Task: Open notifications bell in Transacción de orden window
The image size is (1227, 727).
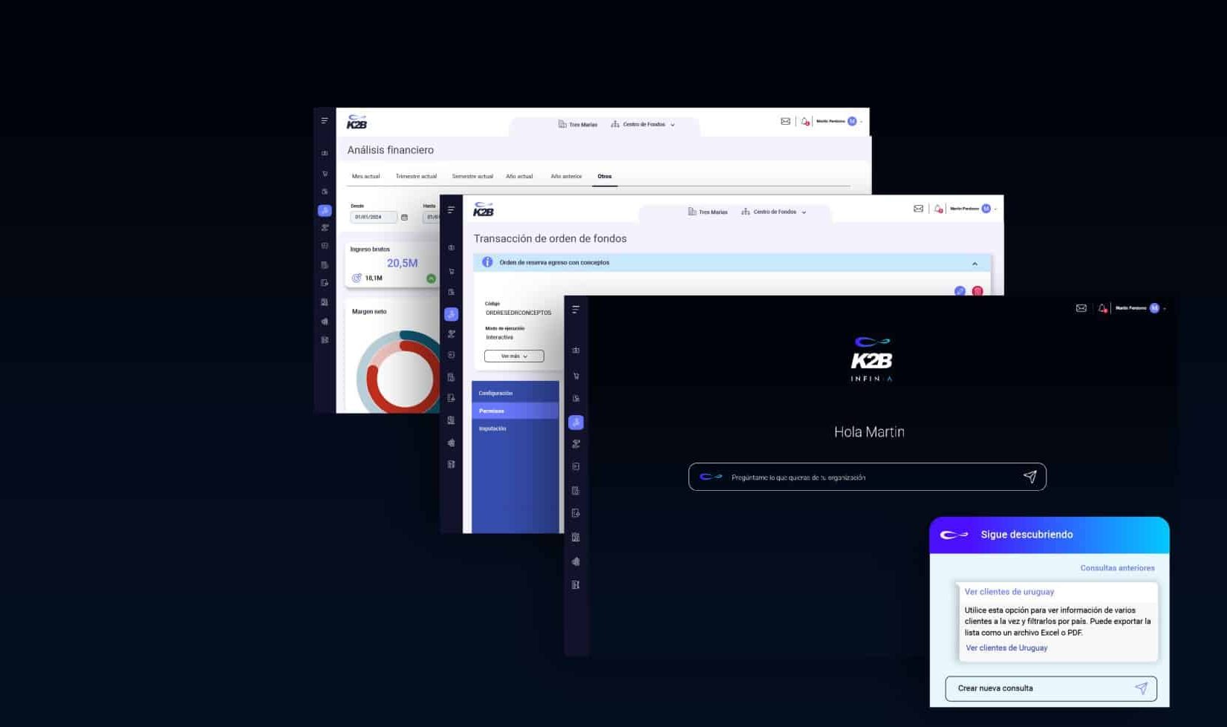Action: point(938,209)
